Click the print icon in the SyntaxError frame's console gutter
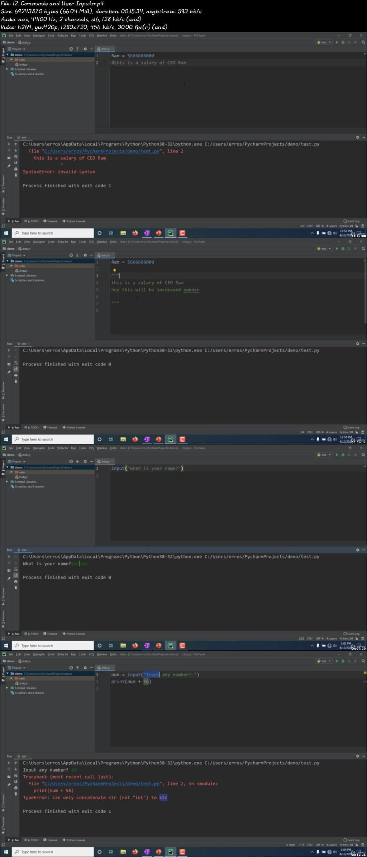The height and width of the screenshot is (857, 367). coord(16,169)
